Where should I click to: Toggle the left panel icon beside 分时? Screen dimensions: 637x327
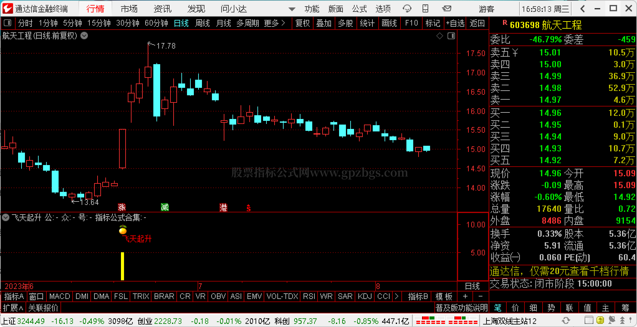click(x=7, y=23)
